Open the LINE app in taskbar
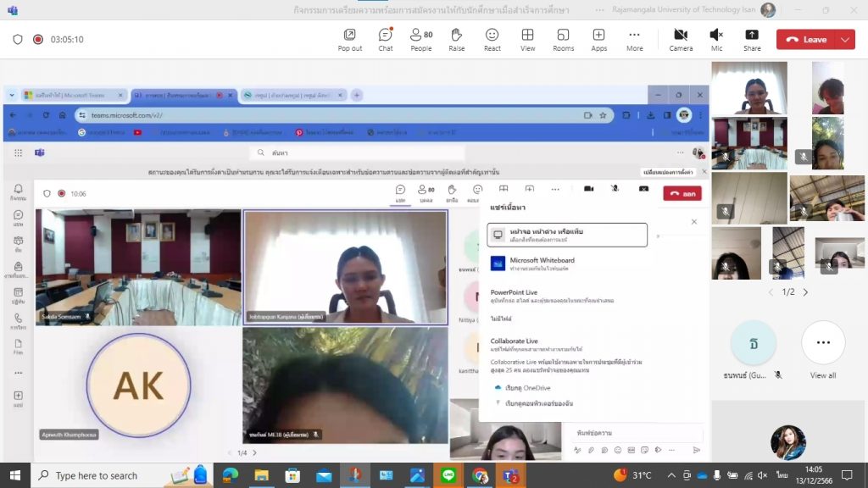Image resolution: width=868 pixels, height=488 pixels. coord(448,475)
